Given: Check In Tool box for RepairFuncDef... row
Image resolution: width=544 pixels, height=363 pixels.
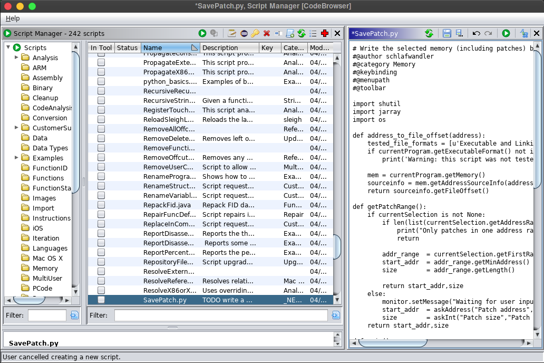Looking at the screenshot, I should pyautogui.click(x=101, y=214).
